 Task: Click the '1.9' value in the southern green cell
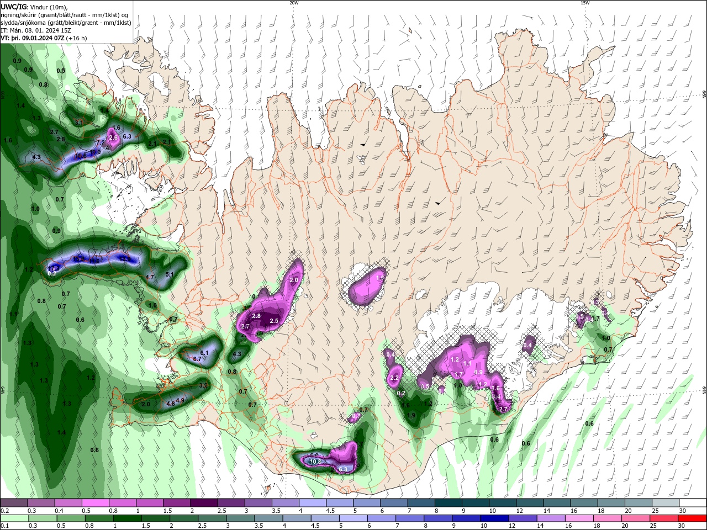[411, 416]
